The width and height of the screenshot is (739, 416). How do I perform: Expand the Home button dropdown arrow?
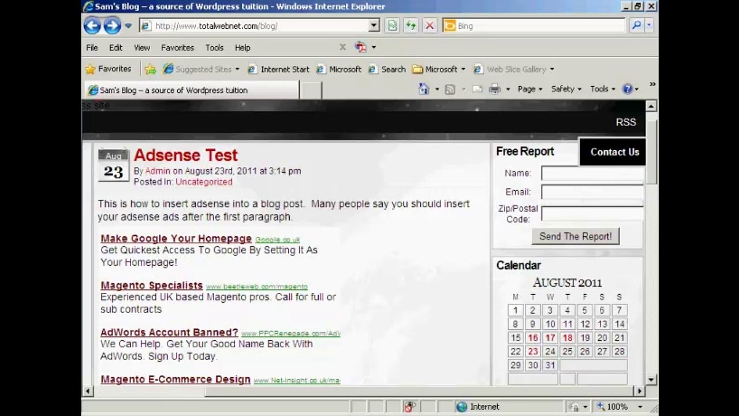click(x=437, y=89)
